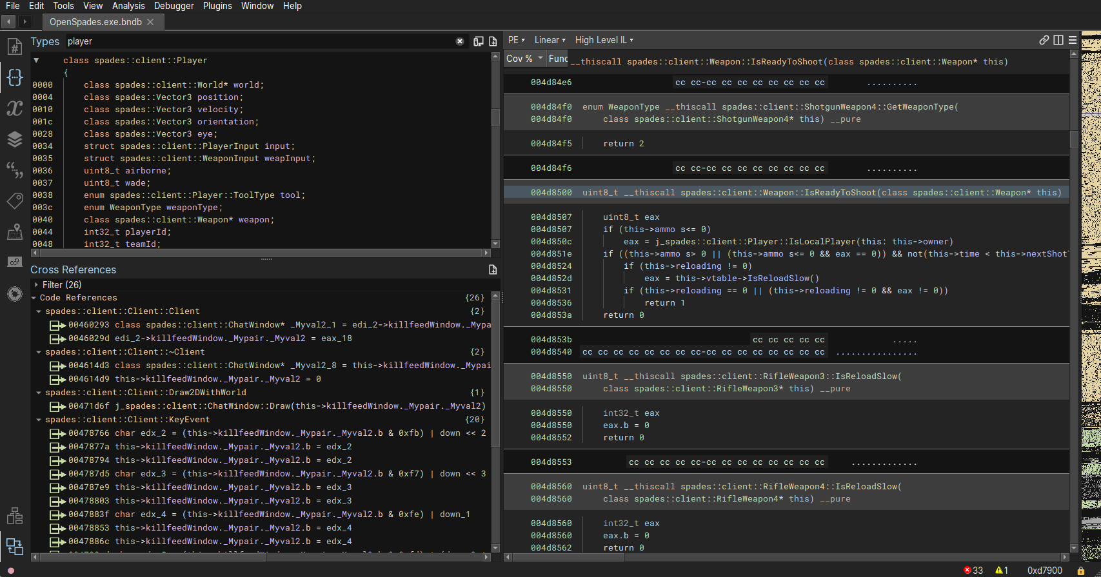Select xref at 0046029d

pos(201,338)
